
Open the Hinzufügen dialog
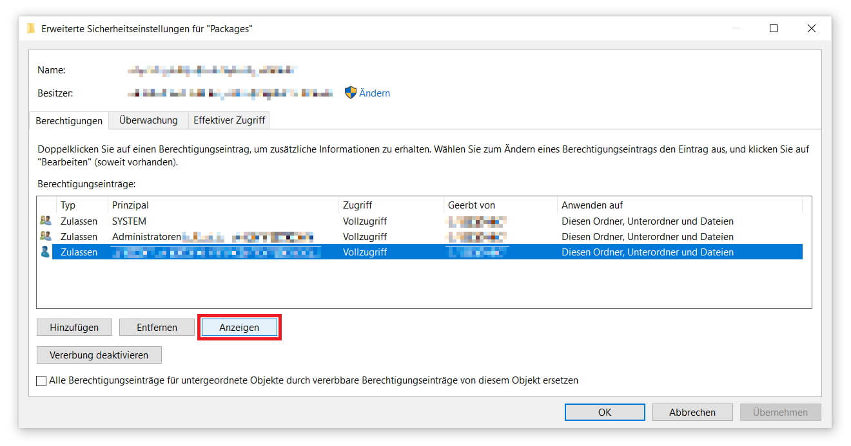point(74,327)
